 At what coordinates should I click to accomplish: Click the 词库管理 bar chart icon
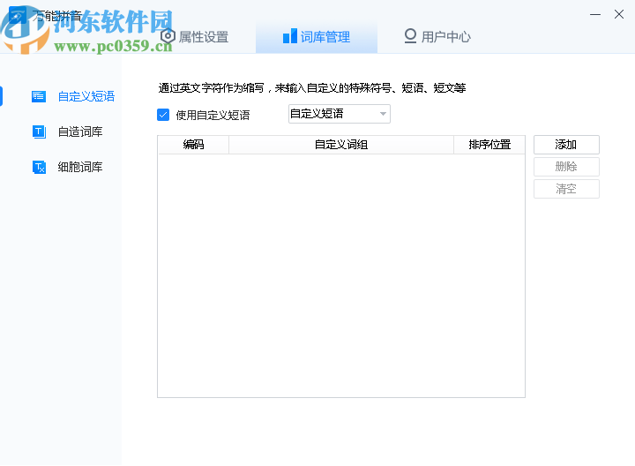coord(290,36)
